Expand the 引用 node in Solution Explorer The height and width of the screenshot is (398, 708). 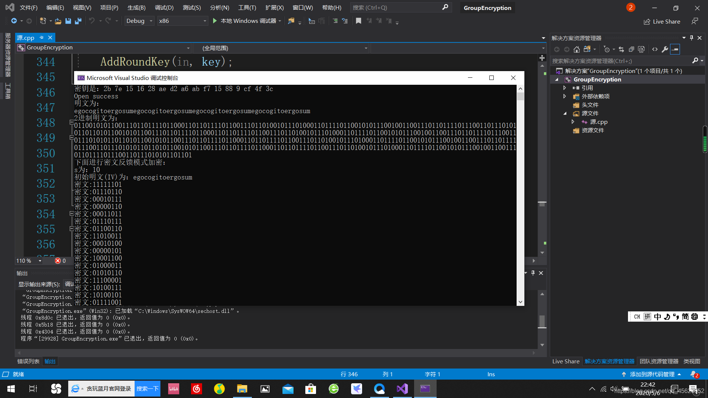[565, 88]
